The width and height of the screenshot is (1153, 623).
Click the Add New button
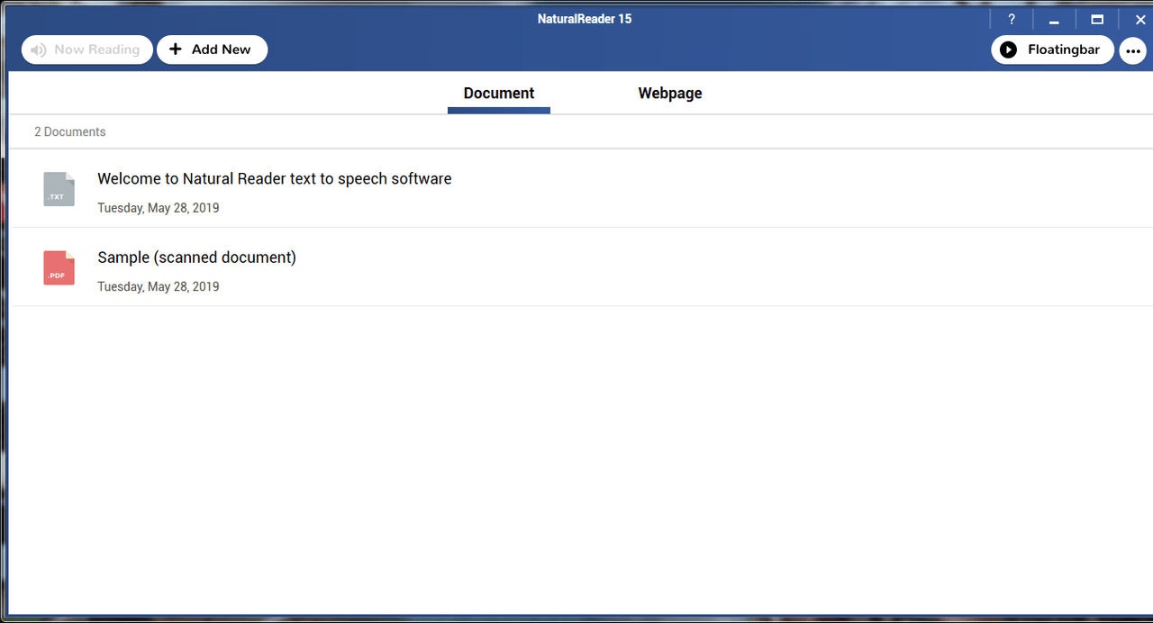[212, 50]
